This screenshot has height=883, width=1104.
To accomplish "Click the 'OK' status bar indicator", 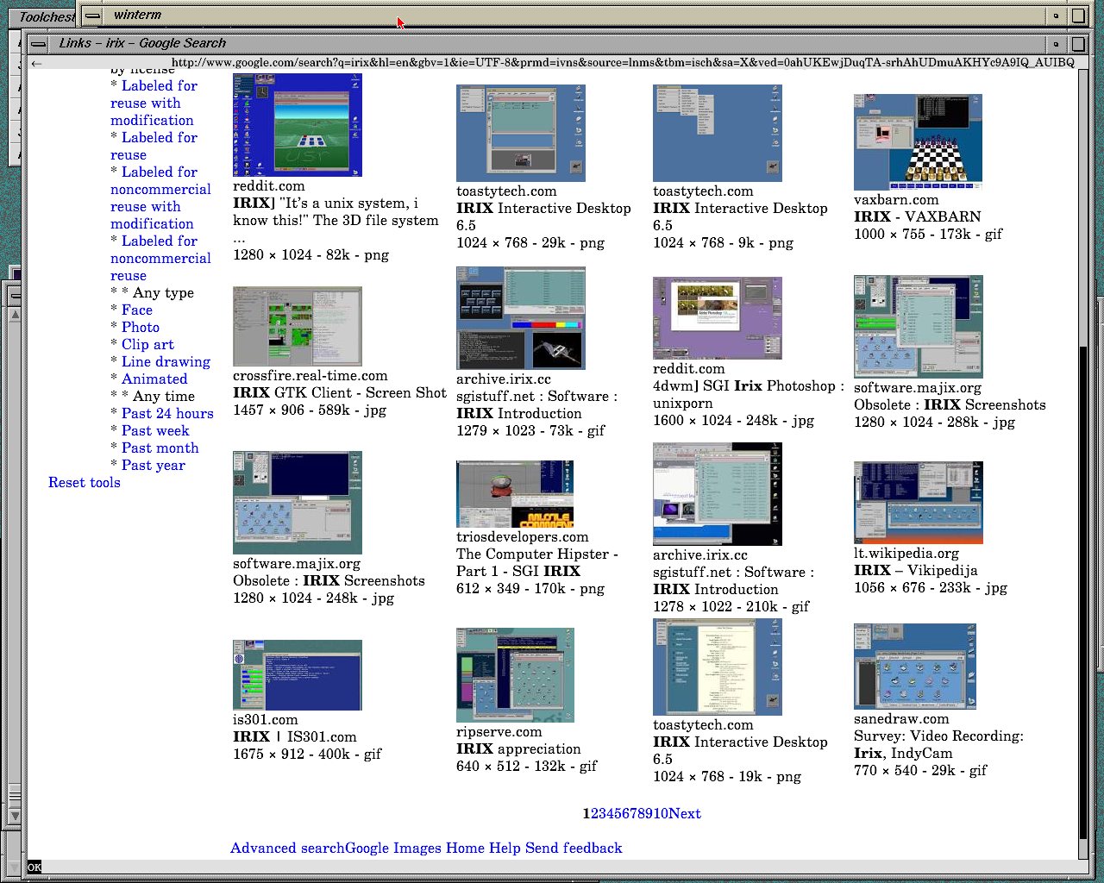I will 34,867.
